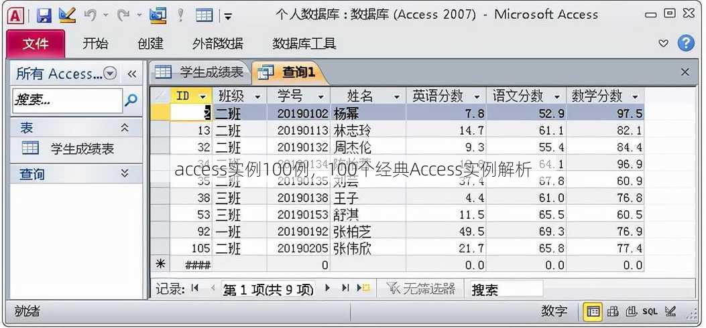Click the English score 49.5

pos(446,232)
